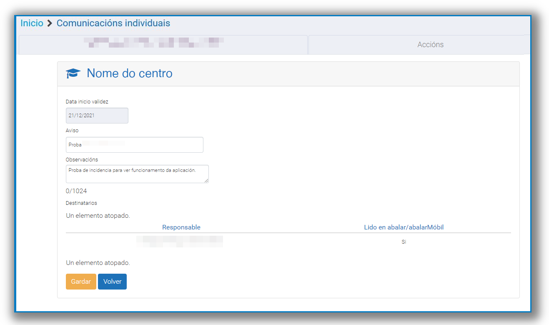
Task: Click the Gardar button
Action: [81, 282]
